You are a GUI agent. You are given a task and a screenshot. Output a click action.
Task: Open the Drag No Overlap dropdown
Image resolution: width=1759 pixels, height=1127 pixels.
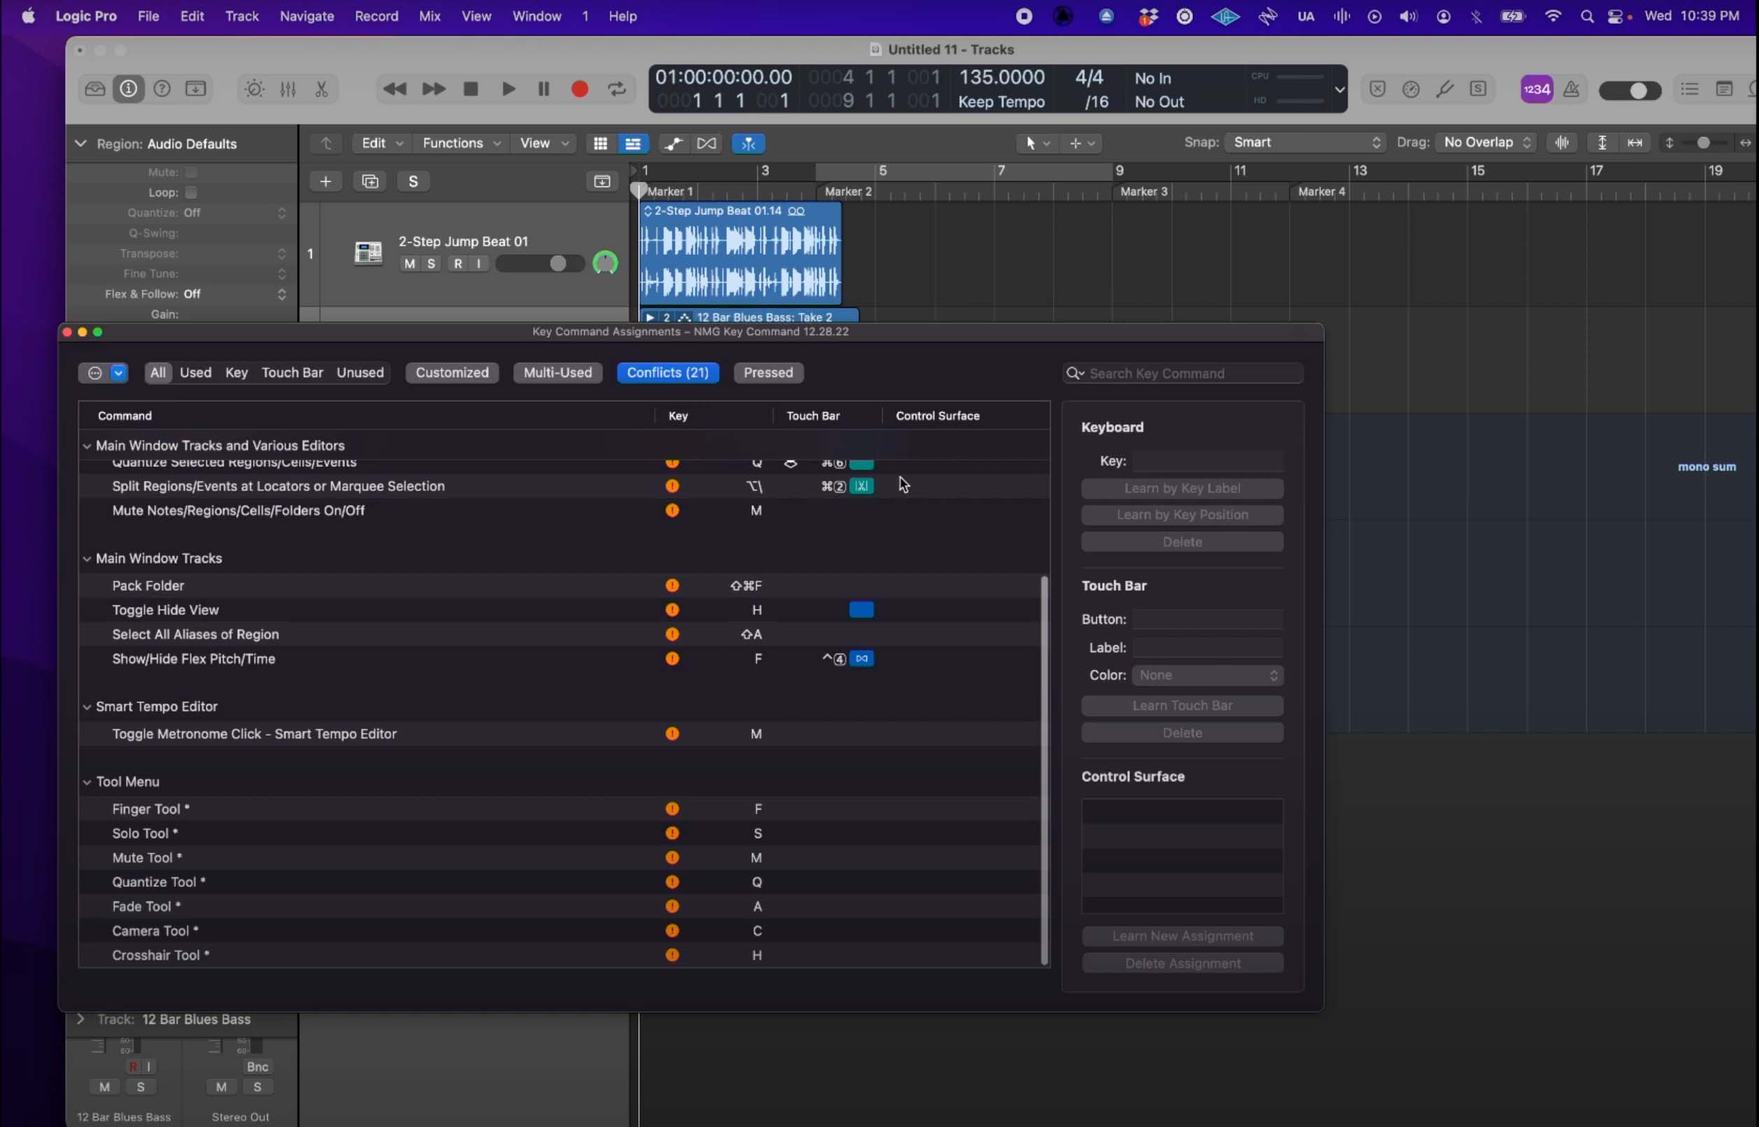tap(1485, 143)
